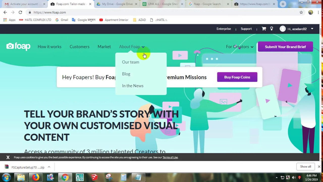Close the foap - Google Search tab
This screenshot has width=323, height=182.
pyautogui.click(x=228, y=4)
